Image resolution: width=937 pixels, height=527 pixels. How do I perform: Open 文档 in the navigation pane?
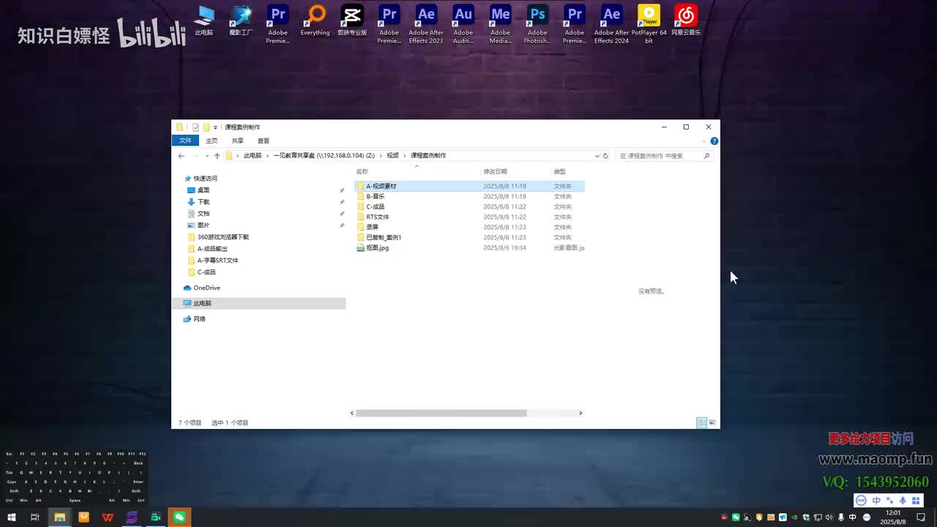click(x=204, y=214)
